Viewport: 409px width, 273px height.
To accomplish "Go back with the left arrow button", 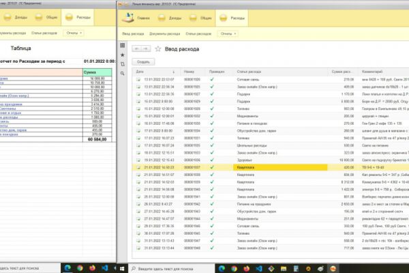I will pos(137,49).
